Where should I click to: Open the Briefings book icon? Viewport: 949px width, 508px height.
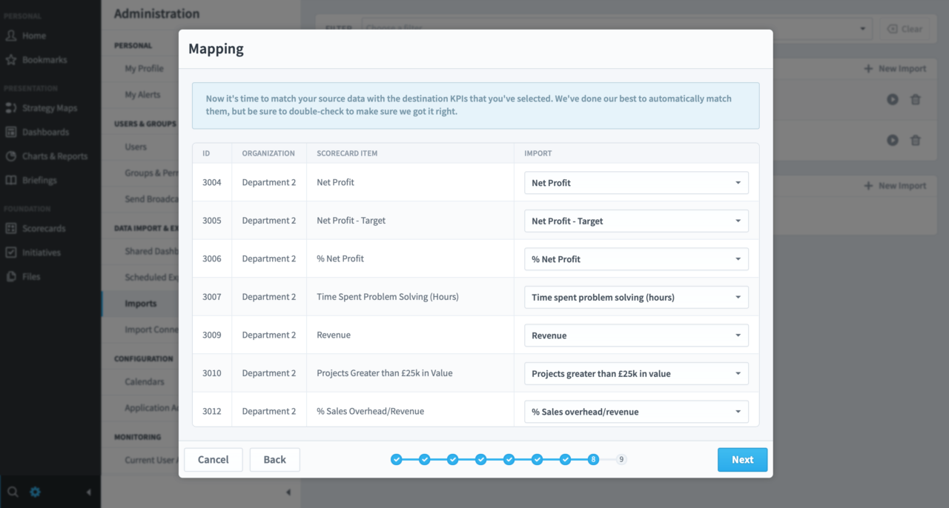tap(11, 181)
